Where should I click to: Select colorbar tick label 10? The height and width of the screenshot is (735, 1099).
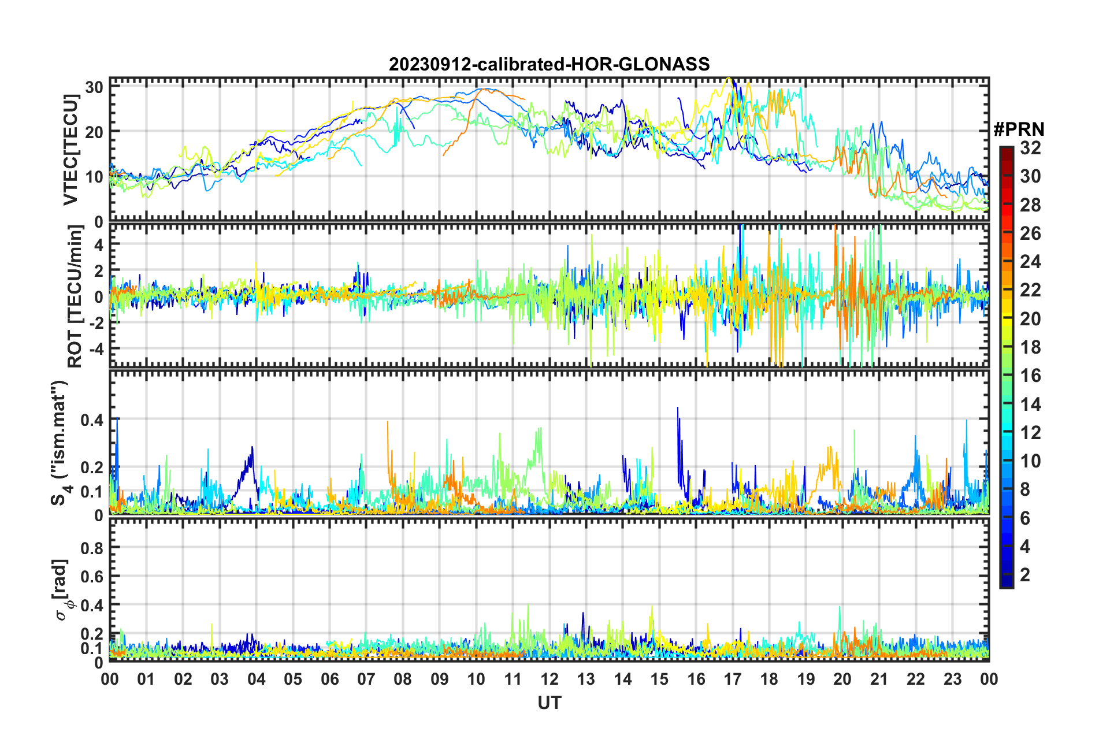coord(1030,461)
